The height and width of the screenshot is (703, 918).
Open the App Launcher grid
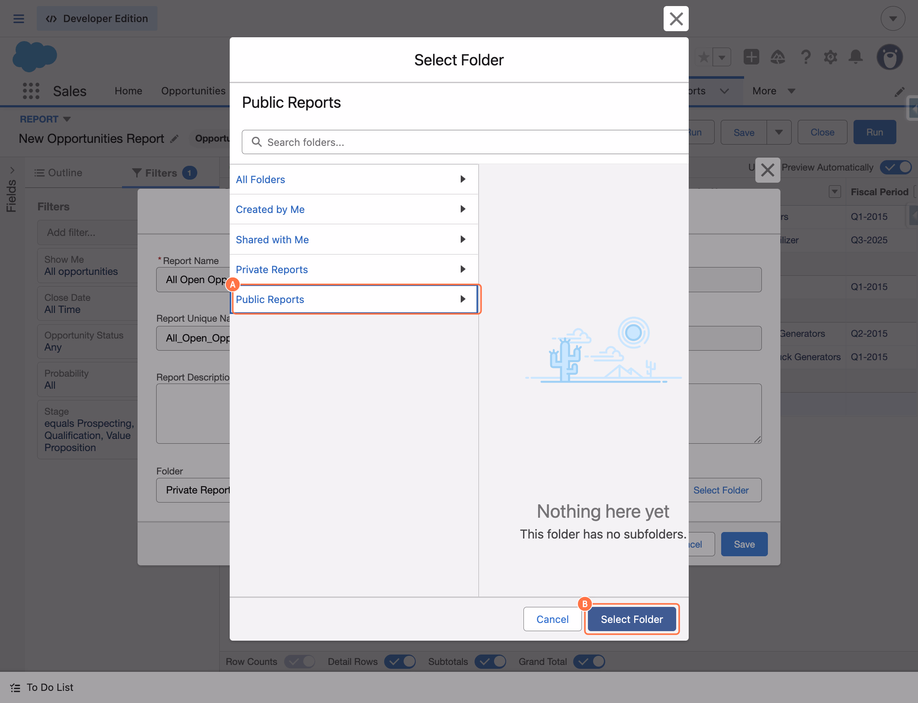tap(31, 91)
